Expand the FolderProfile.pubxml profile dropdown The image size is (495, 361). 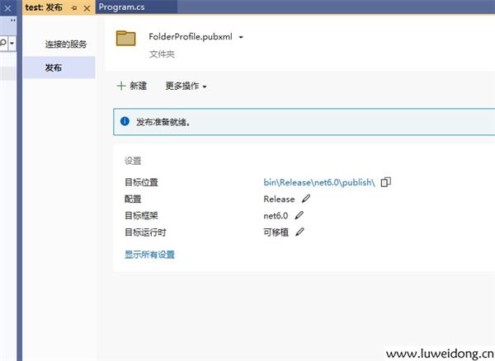241,37
